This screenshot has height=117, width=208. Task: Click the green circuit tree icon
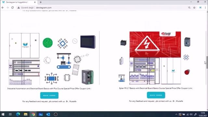48,43
